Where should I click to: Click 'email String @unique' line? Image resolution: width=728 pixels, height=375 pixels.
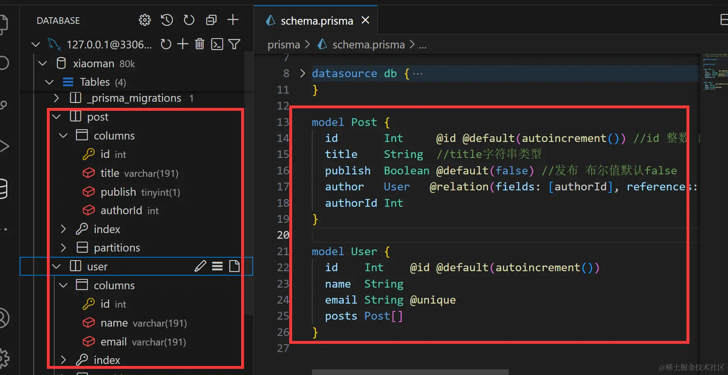coord(390,300)
